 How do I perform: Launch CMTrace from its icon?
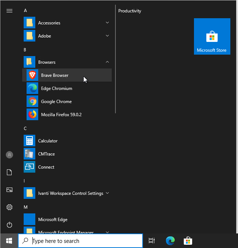pyautogui.click(x=29, y=154)
